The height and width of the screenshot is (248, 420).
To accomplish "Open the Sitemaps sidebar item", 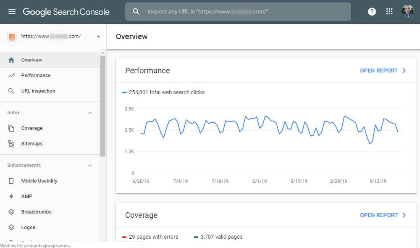I will point(50,144).
